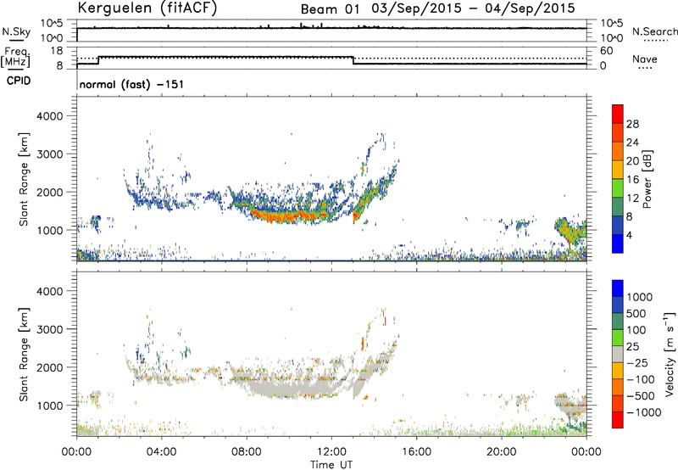Screen dimensions: 678x470
Task: Click the -1000 label on velocity colorbar
Action: 644,412
